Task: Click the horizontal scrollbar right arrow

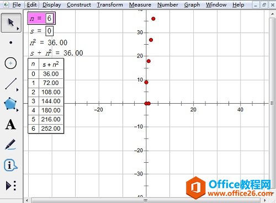Action: pyautogui.click(x=265, y=200)
